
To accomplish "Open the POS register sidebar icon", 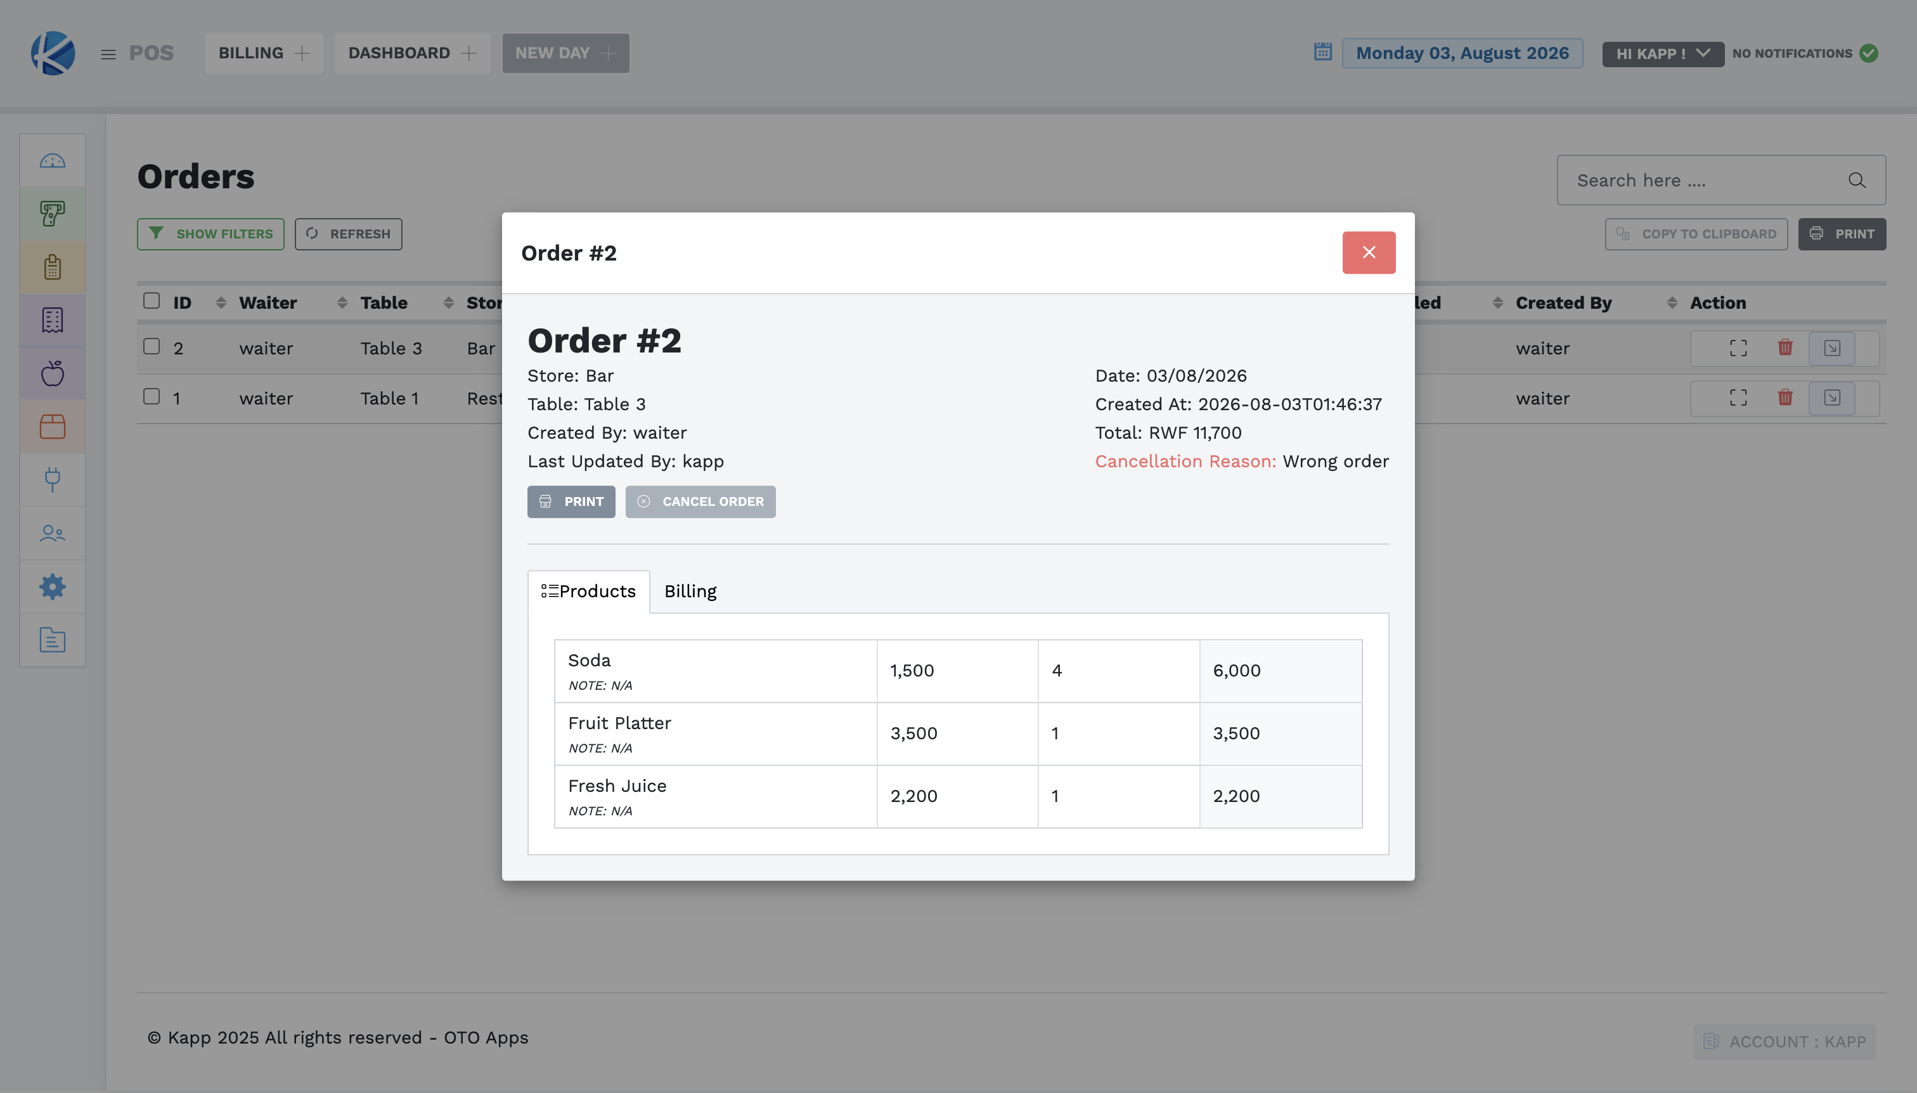I will click(x=53, y=214).
